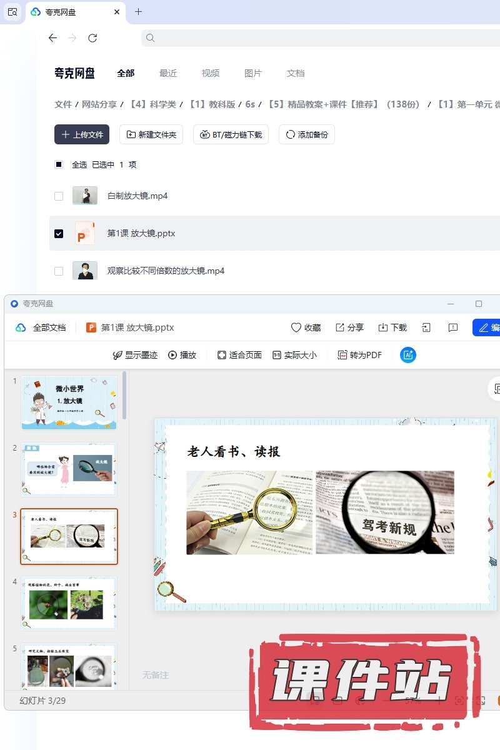Toggle the 全选 select-all checkbox
500x750 pixels.
tap(59, 165)
